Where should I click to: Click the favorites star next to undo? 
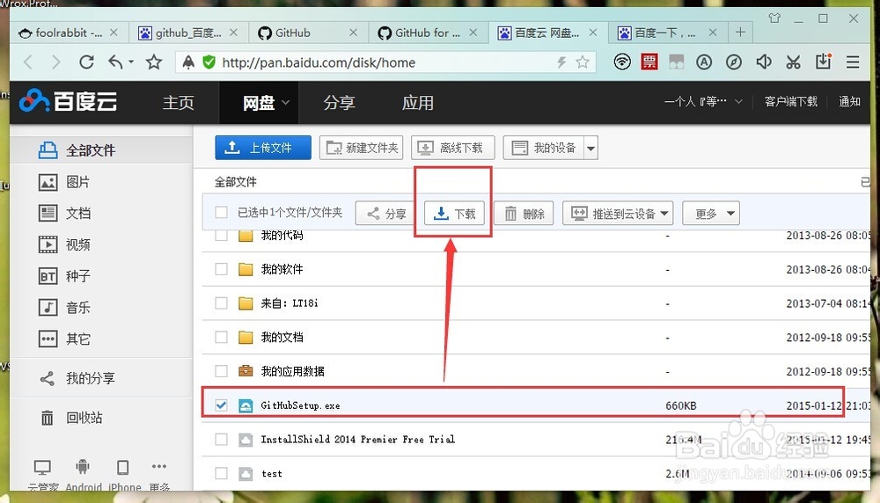point(154,62)
